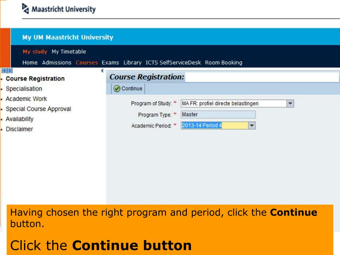The image size is (340, 255).
Task: Open the Program of Study dropdown arrow
Action: tap(290, 104)
